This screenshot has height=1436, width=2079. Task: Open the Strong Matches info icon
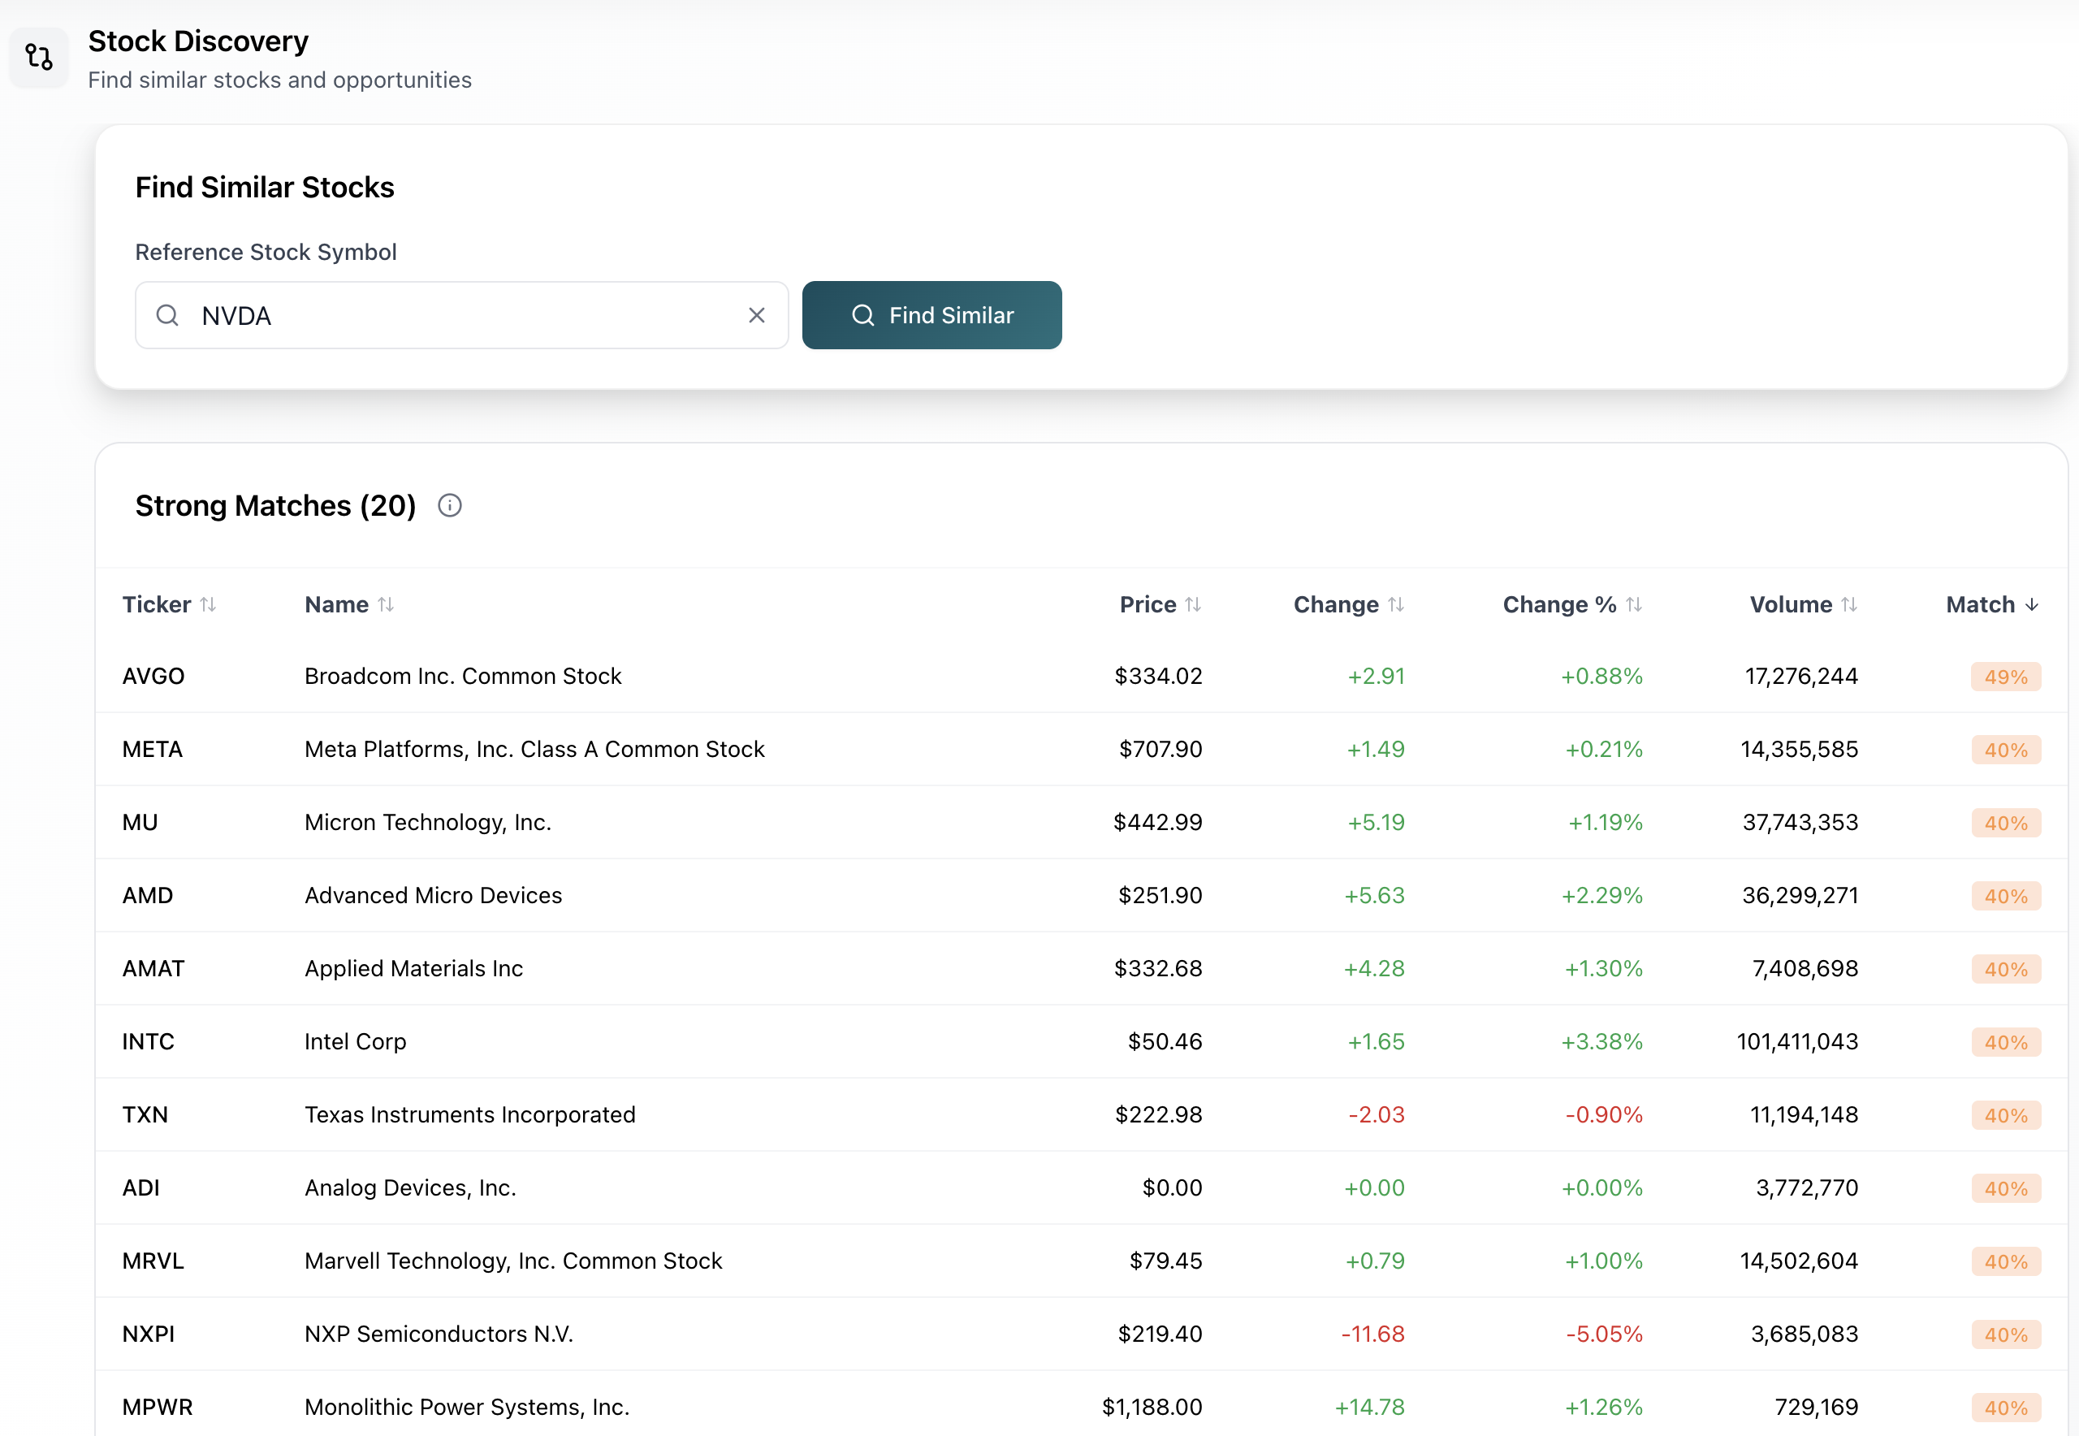(450, 506)
